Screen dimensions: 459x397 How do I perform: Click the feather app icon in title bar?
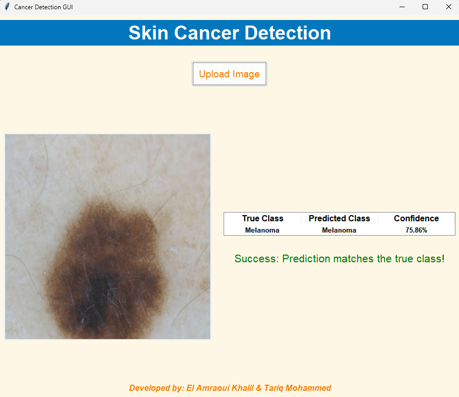pos(7,7)
